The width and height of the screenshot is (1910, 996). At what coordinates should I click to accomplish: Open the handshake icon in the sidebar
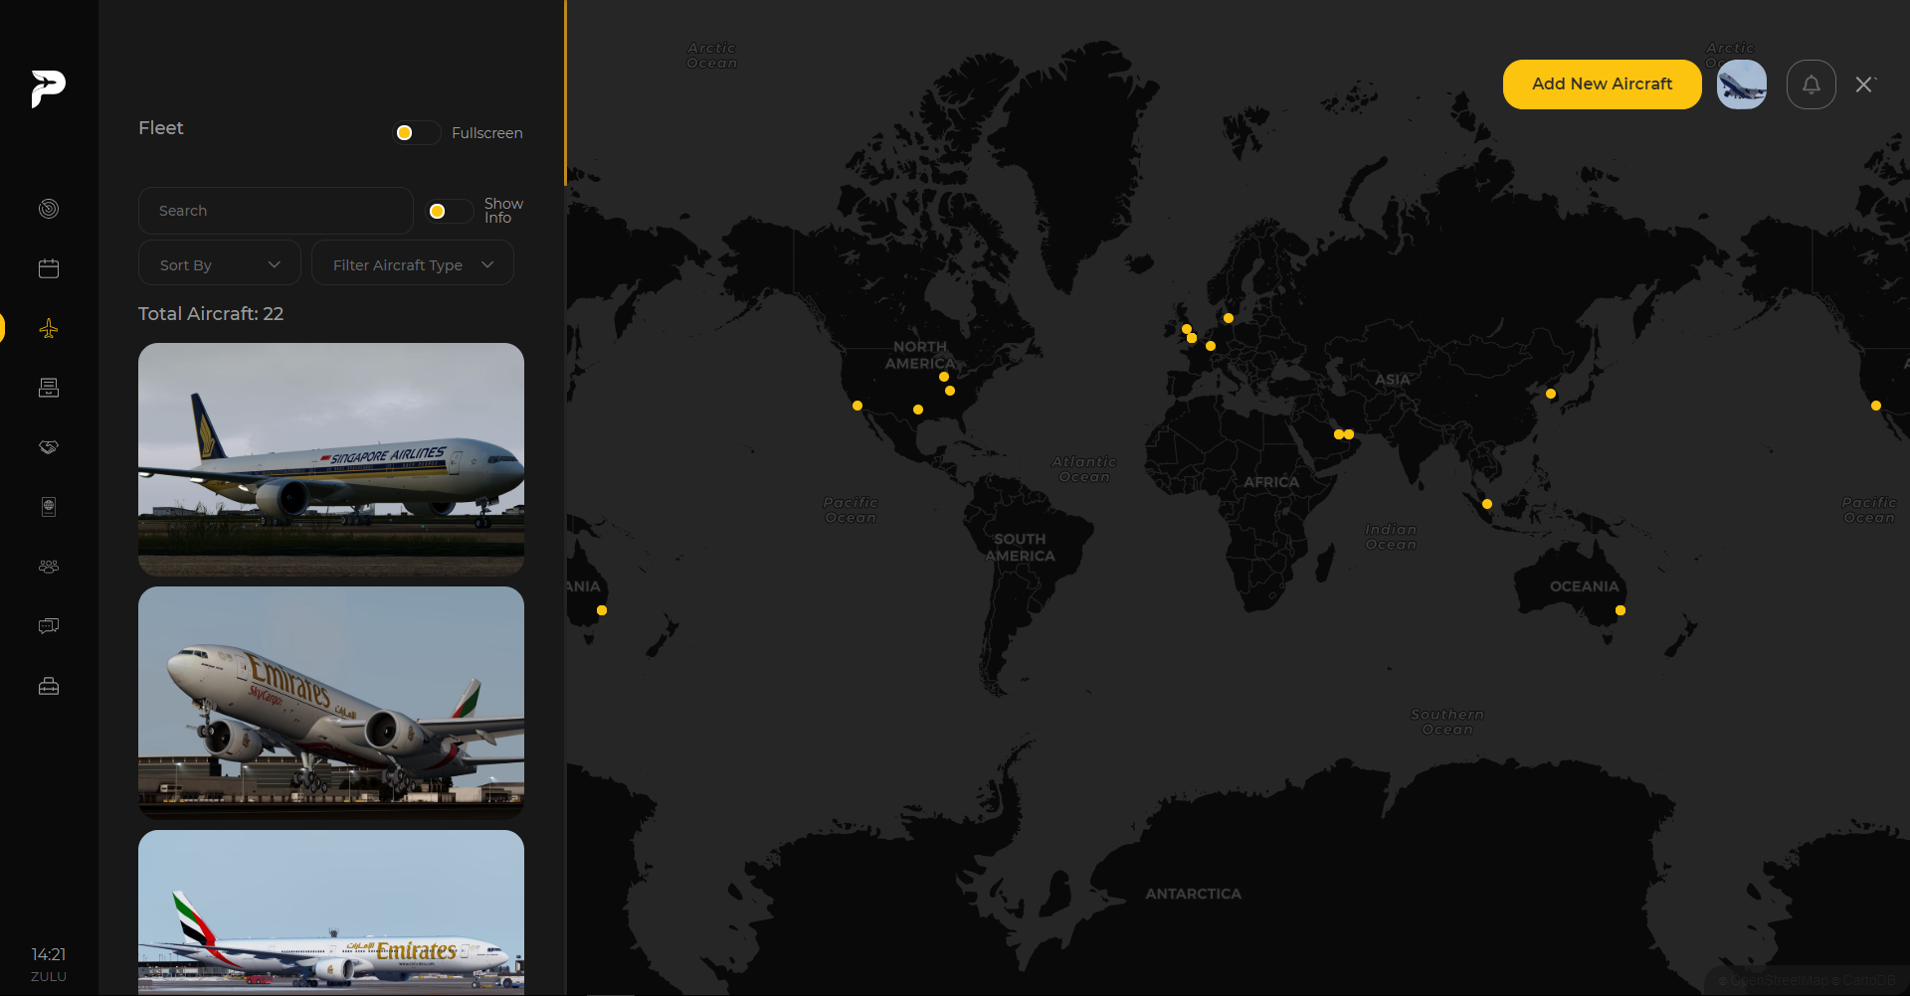(49, 447)
